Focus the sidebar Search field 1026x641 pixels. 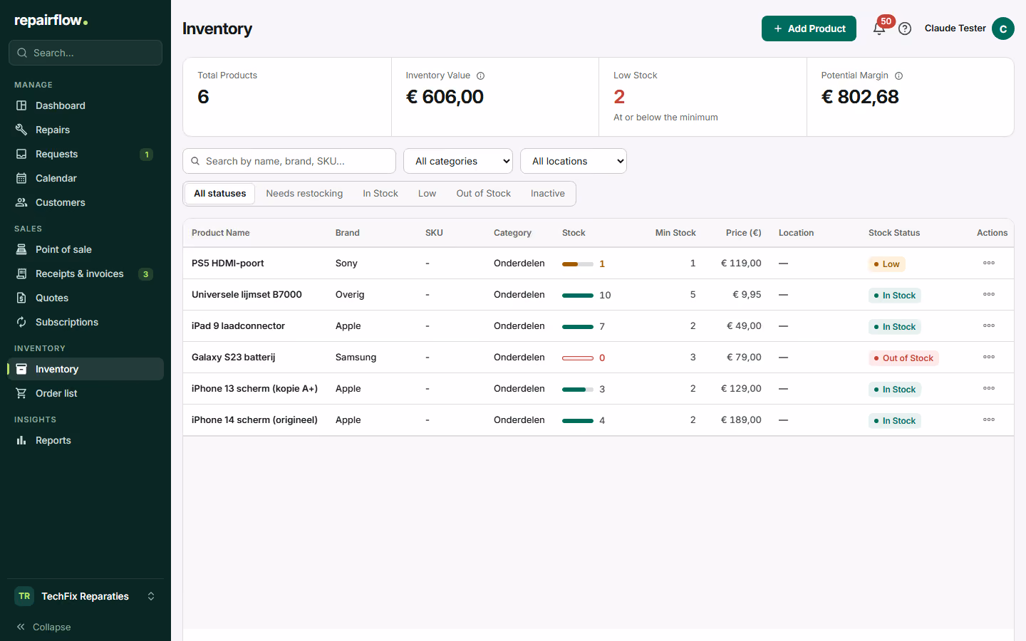[x=85, y=53]
